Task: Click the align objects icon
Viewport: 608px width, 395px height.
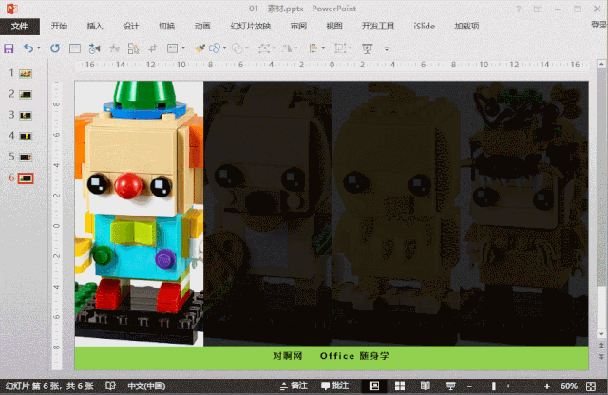Action: coord(313,48)
